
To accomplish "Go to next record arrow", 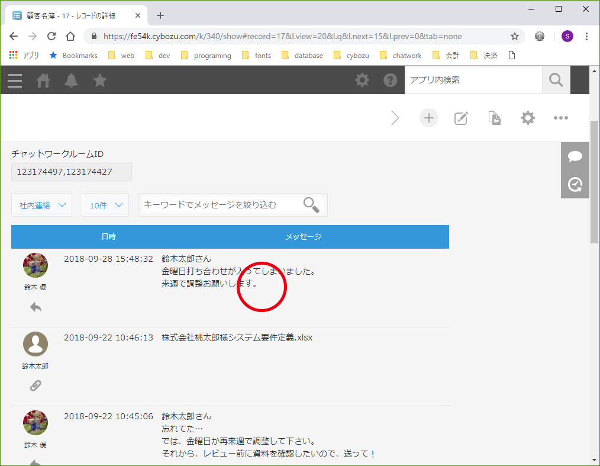I will click(x=395, y=118).
